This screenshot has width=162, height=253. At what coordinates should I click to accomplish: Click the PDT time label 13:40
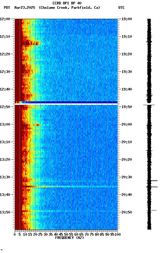5,195
